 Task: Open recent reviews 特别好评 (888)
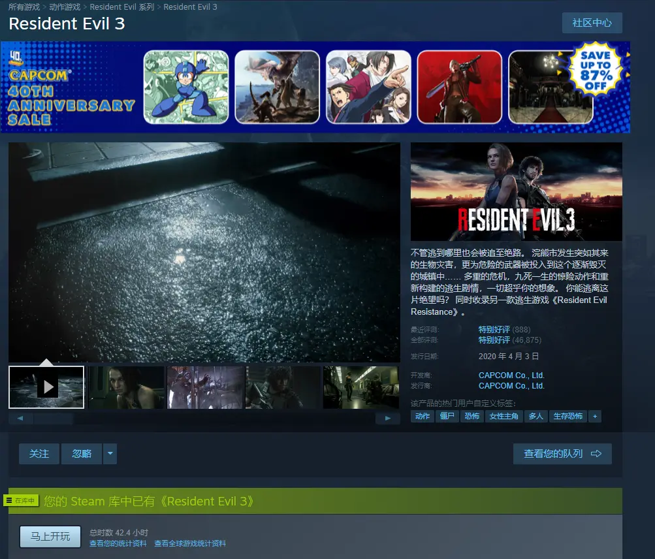tap(504, 330)
